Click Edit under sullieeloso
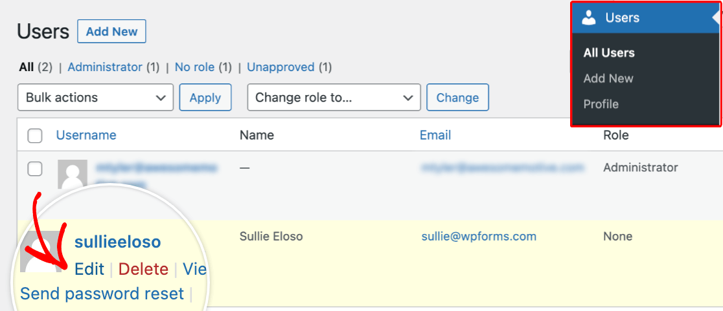 (x=89, y=269)
